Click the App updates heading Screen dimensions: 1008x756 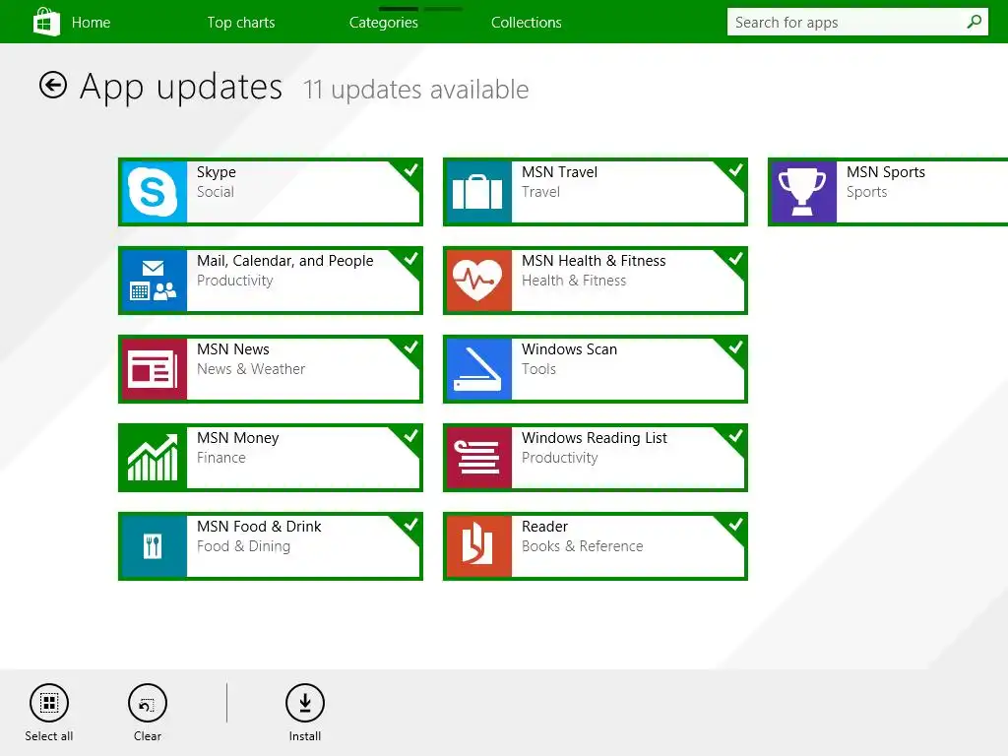pos(181,87)
